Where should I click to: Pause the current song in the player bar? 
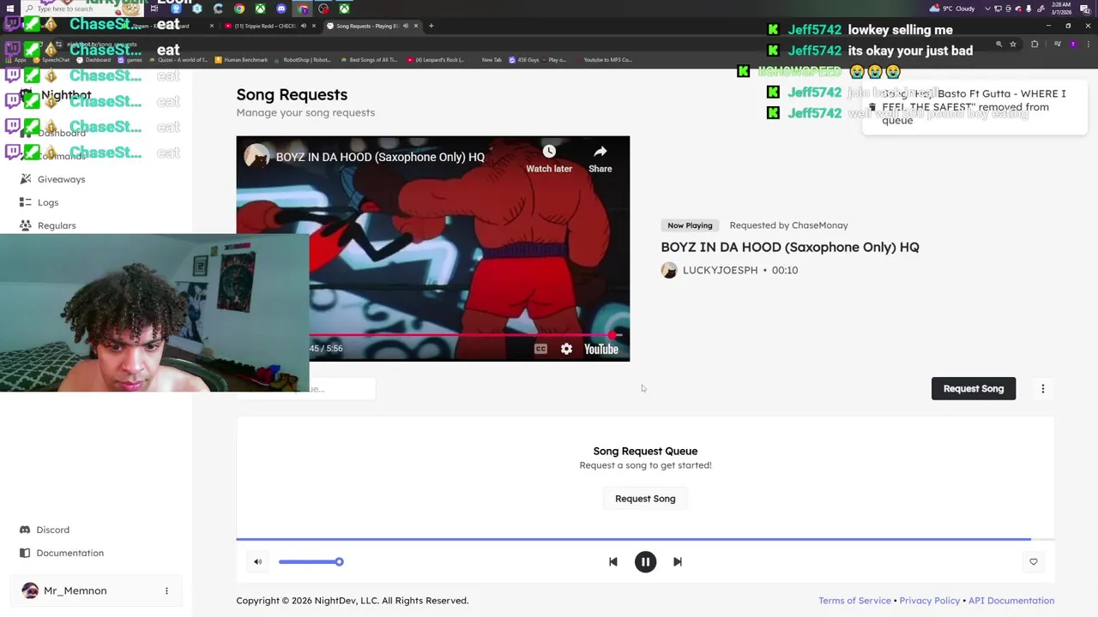coord(645,562)
